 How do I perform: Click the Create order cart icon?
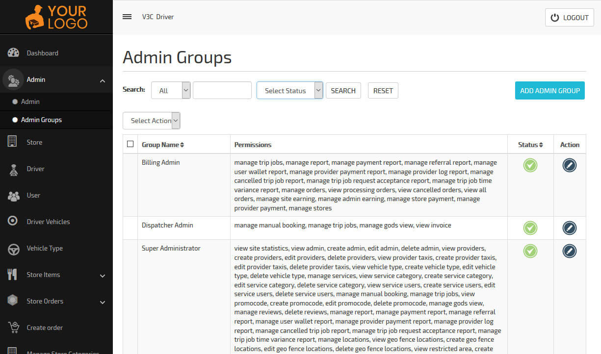click(13, 327)
